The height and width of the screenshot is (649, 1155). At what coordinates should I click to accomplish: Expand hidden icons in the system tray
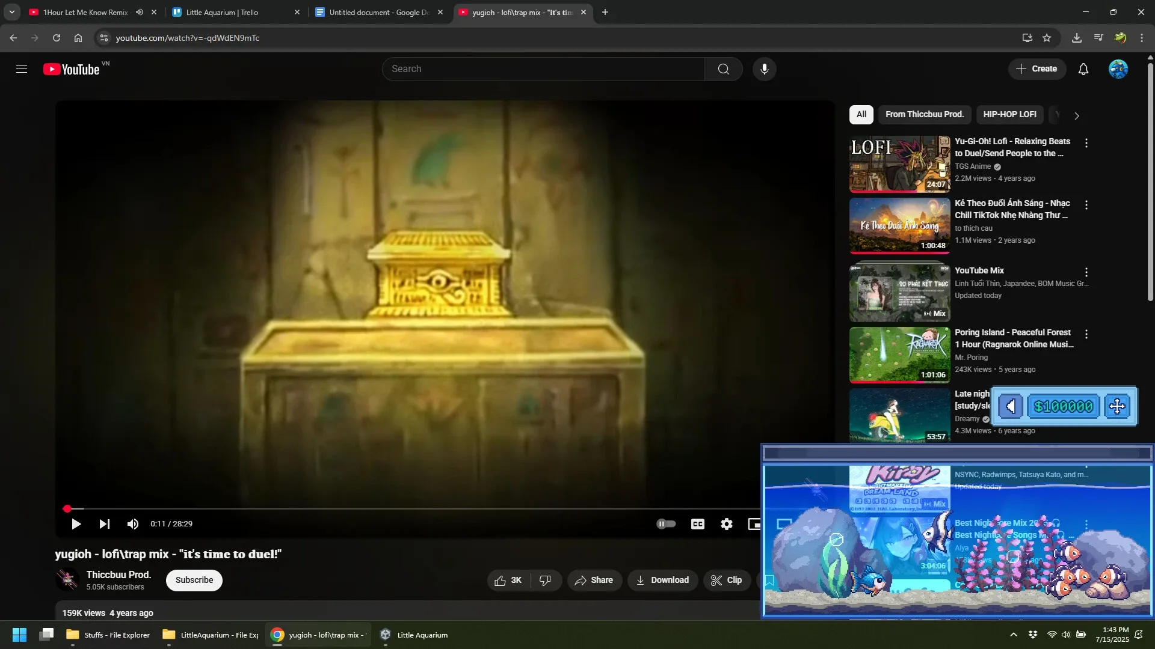(1014, 634)
